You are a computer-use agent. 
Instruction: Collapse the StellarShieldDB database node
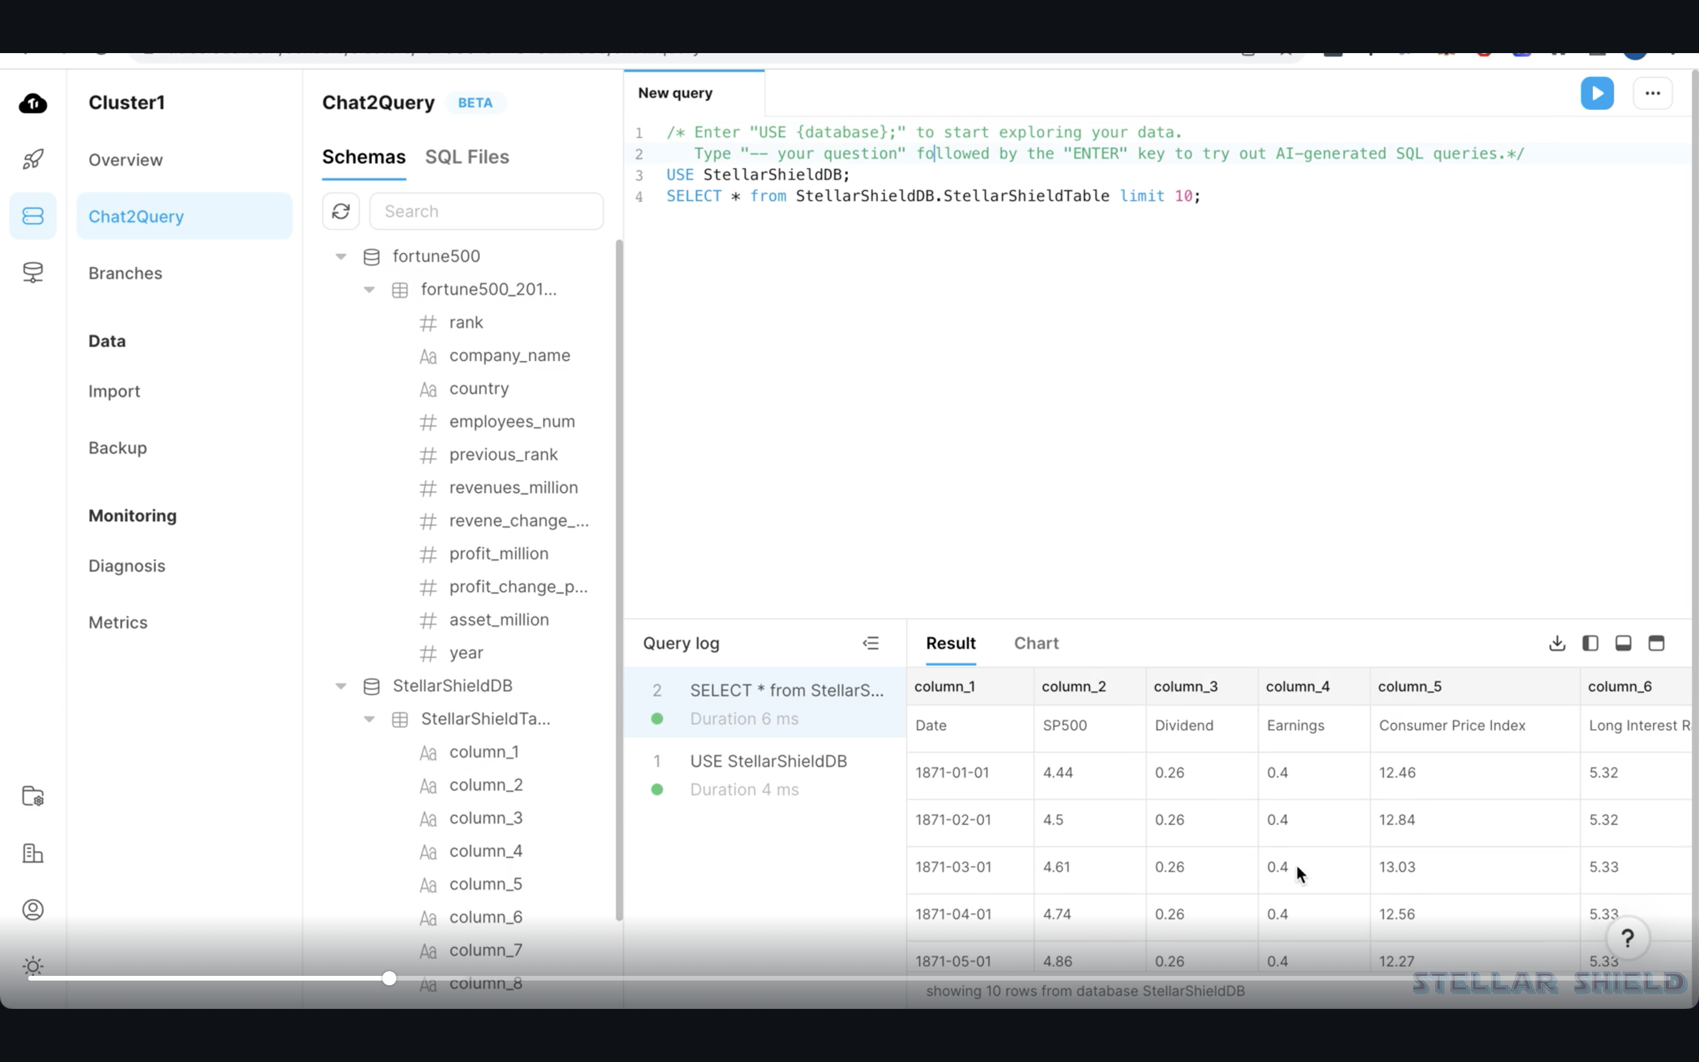tap(340, 686)
